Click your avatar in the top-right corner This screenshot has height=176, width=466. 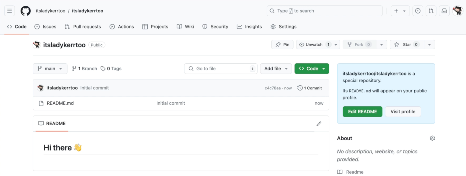tap(457, 11)
